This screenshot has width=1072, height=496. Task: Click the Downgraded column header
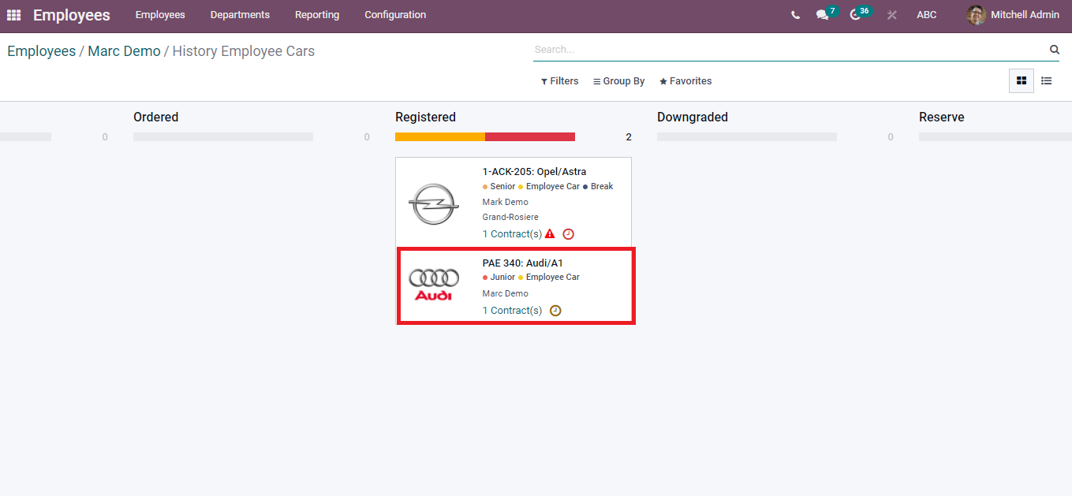(693, 117)
